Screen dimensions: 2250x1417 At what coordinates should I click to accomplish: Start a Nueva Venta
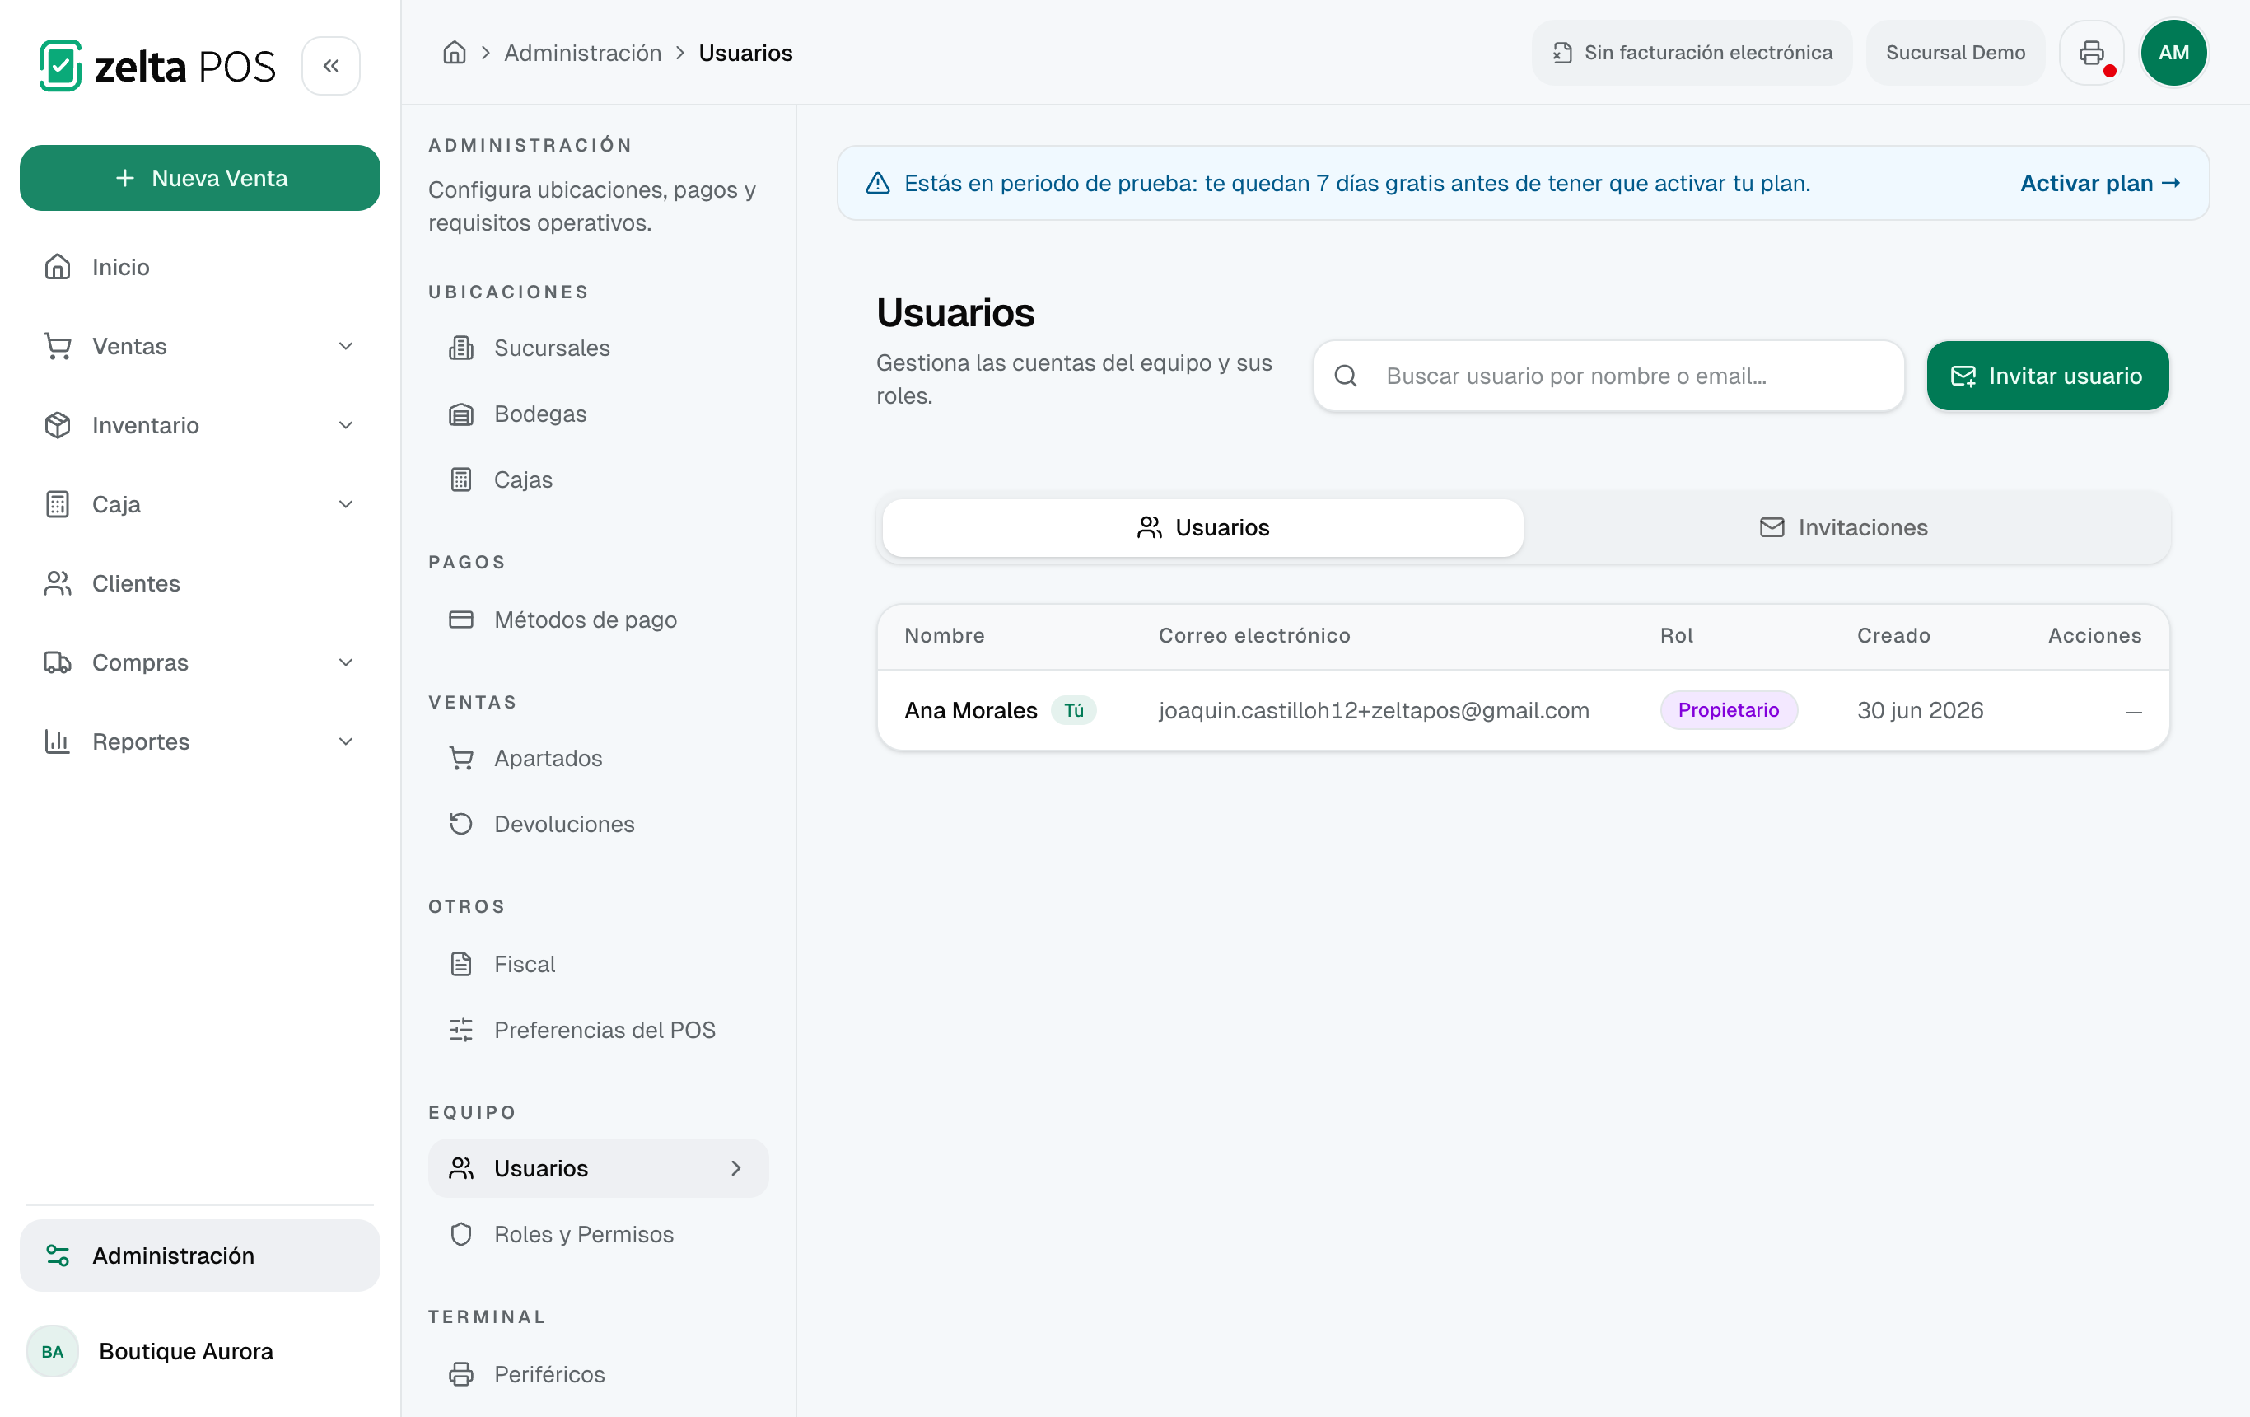point(200,178)
